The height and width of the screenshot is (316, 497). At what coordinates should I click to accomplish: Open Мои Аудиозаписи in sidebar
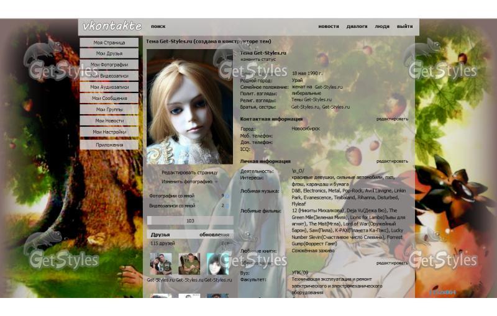pyautogui.click(x=109, y=87)
